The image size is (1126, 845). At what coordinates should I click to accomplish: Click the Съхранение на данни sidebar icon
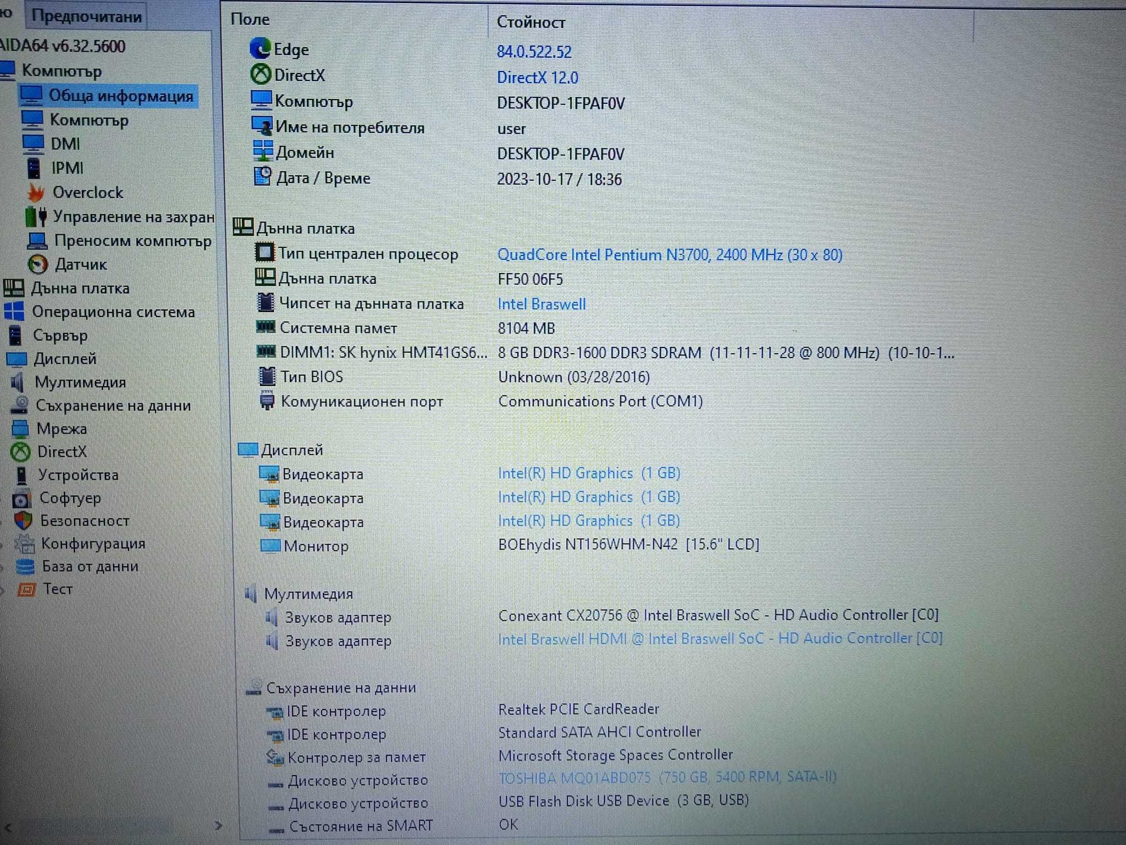click(x=20, y=405)
